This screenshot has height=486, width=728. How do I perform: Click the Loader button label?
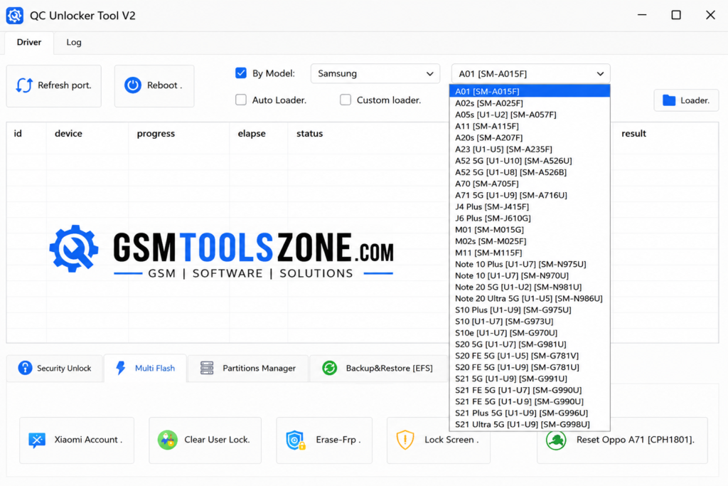coord(695,100)
